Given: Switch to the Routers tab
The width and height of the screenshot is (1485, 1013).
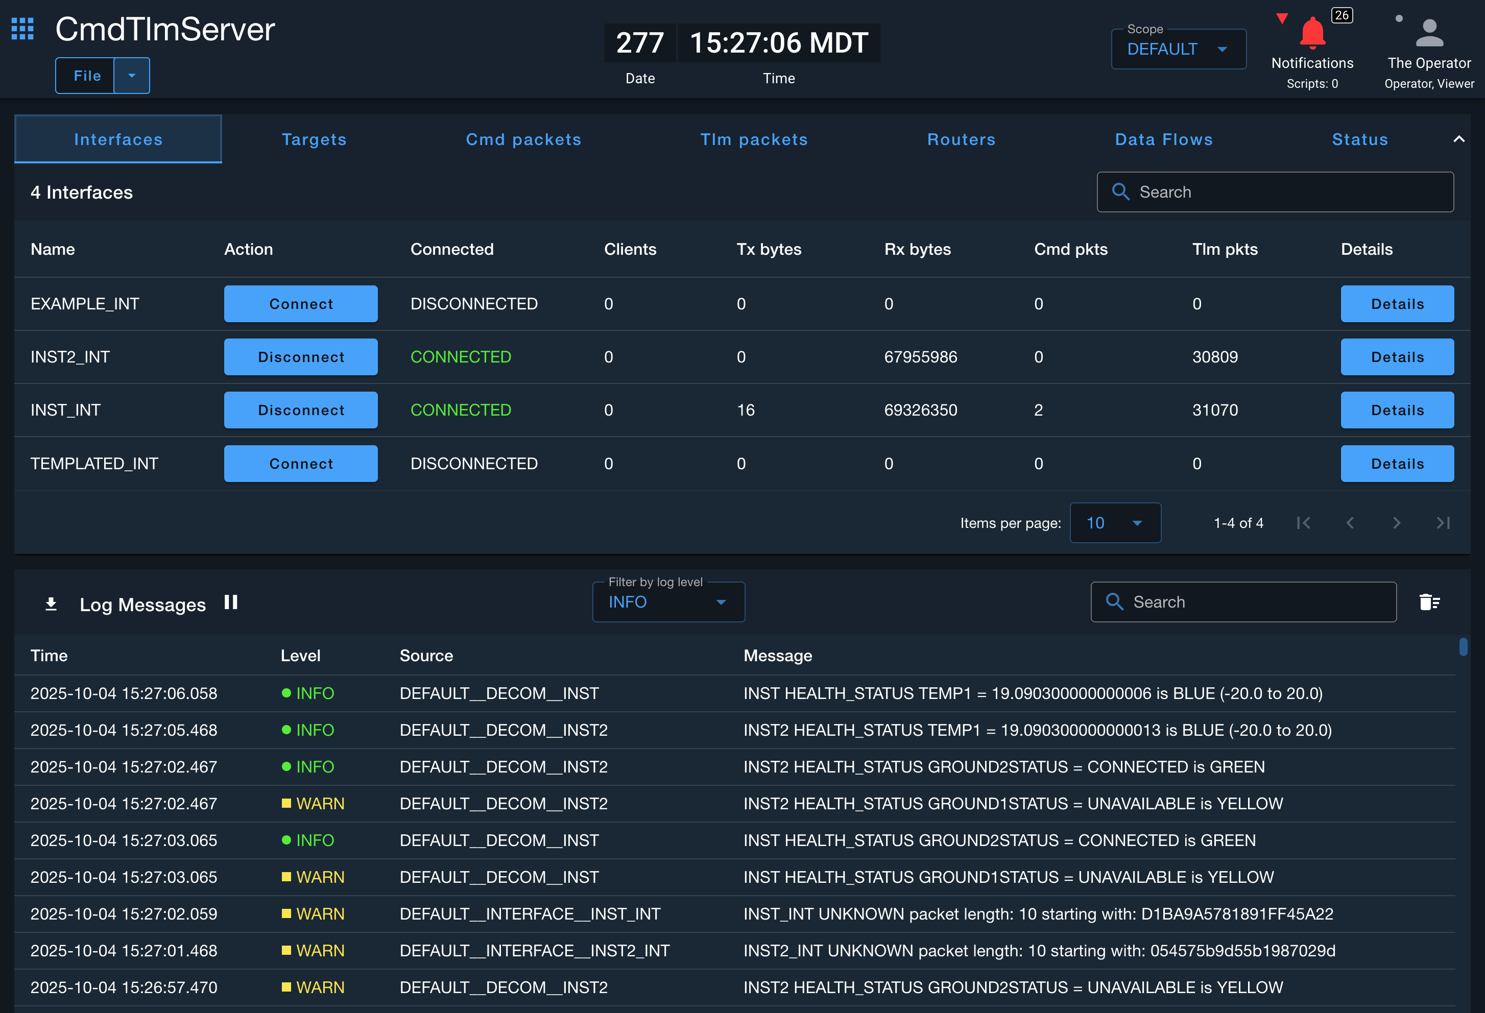Looking at the screenshot, I should [961, 139].
